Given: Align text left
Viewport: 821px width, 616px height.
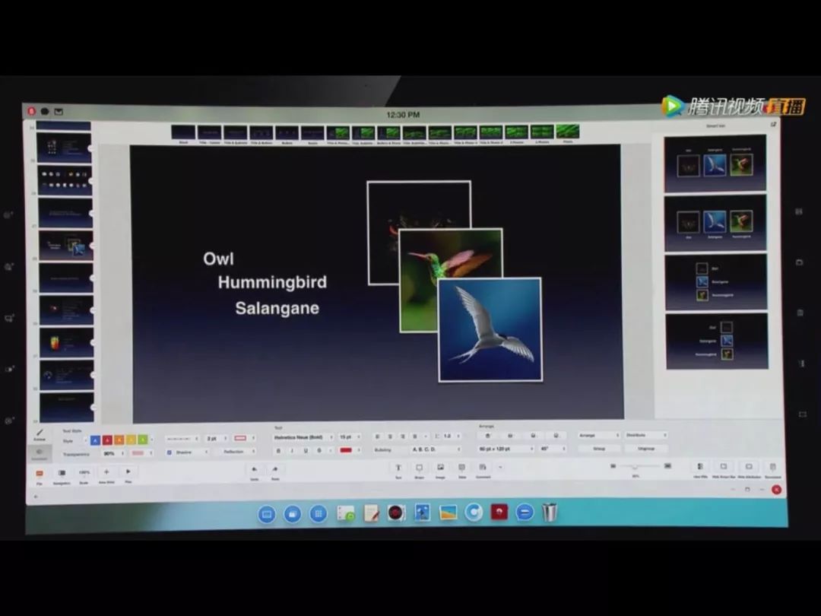Looking at the screenshot, I should 377,437.
